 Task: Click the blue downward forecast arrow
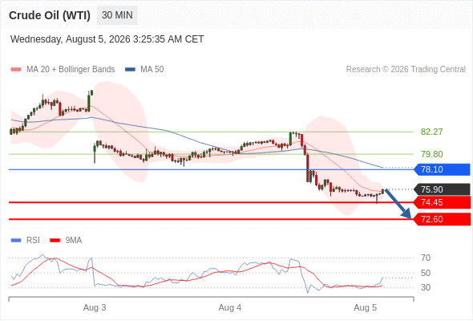coord(398,204)
